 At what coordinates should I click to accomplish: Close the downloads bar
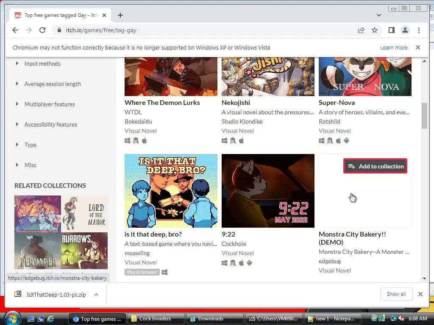tap(420, 294)
